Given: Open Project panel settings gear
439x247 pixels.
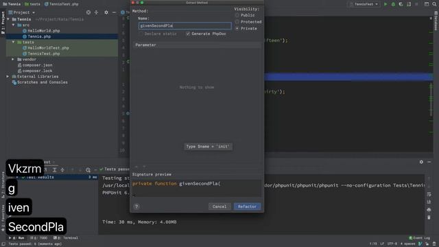Looking at the screenshot, I should coord(106,12).
